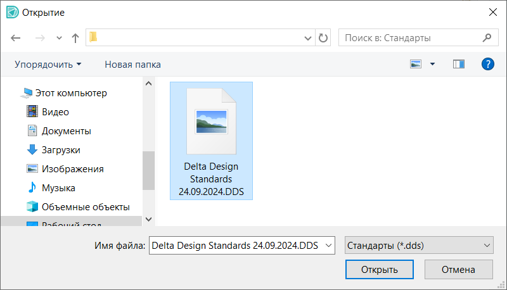Expand the file name combo box arrow
507x290 pixels.
click(x=328, y=246)
